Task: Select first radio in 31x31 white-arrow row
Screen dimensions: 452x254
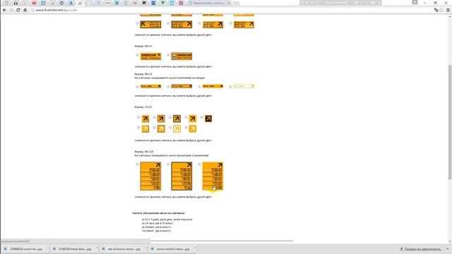Action: click(138, 127)
